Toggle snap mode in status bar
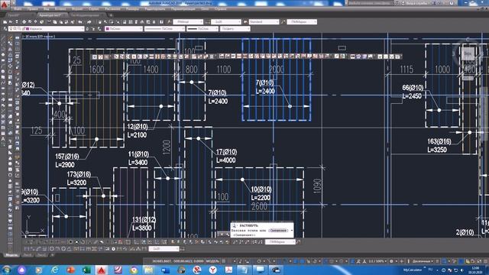The width and height of the screenshot is (489, 275). tap(229, 261)
